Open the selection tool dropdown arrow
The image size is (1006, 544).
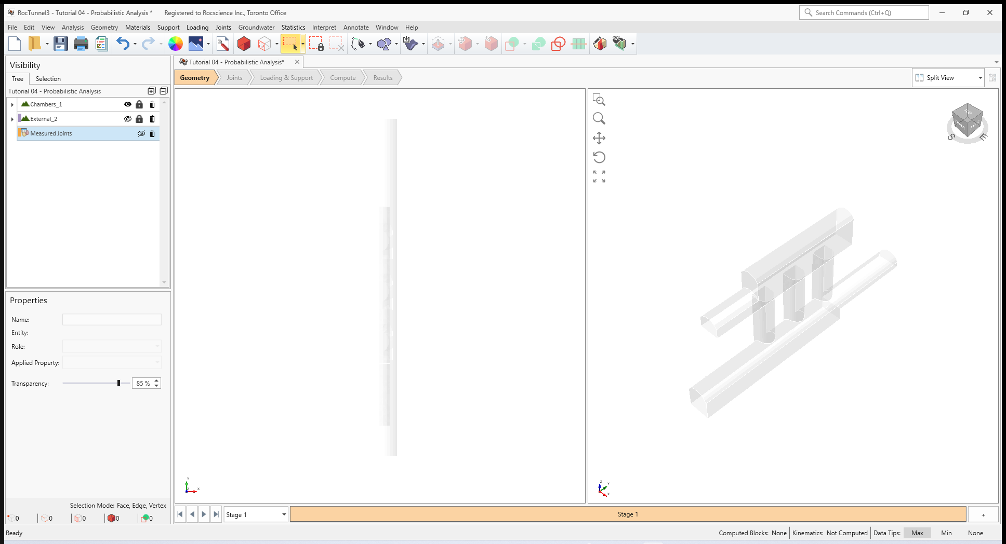(x=303, y=44)
